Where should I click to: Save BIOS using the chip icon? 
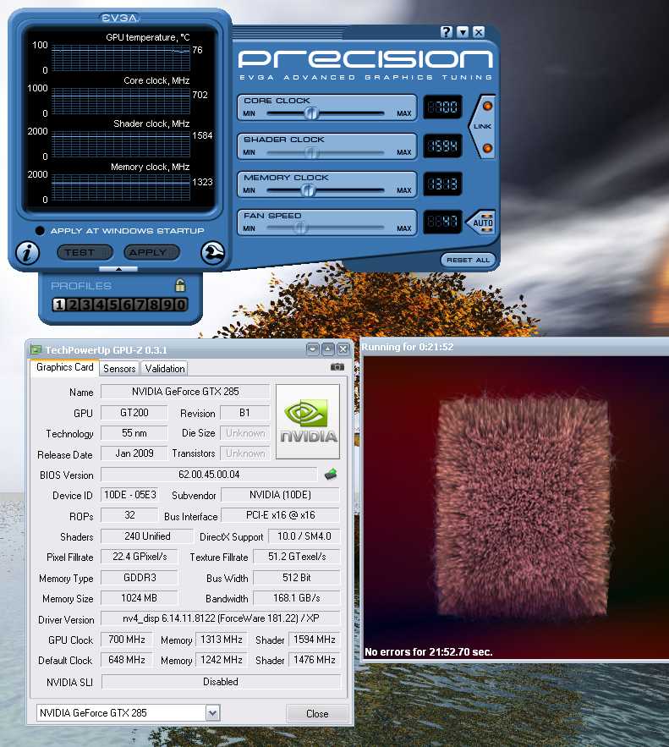click(331, 474)
